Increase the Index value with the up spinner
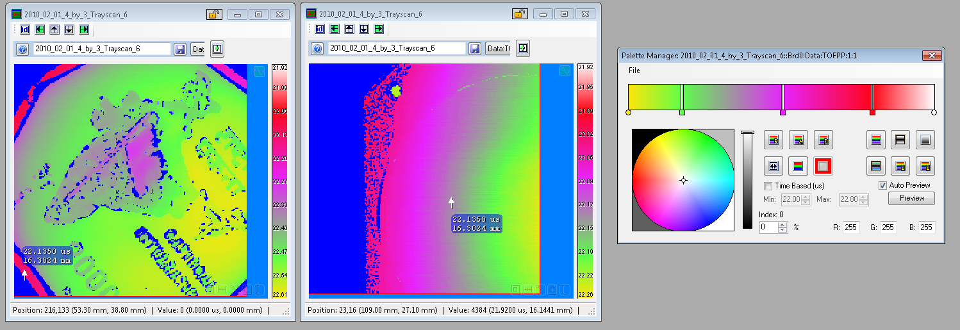The width and height of the screenshot is (960, 330). click(782, 224)
